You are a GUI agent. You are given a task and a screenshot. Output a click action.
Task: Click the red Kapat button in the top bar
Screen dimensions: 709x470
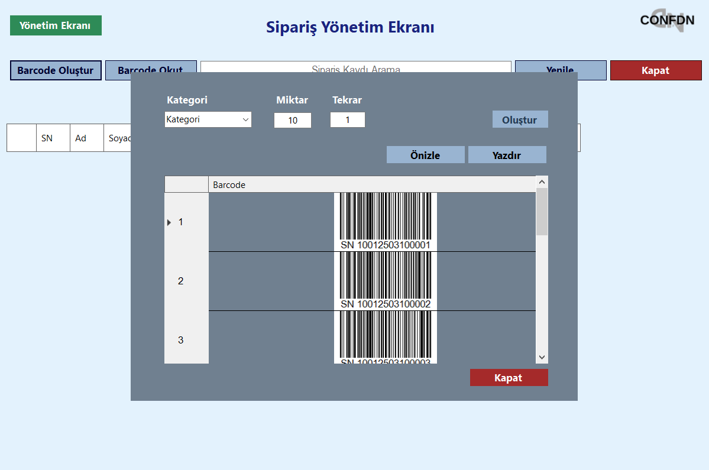pos(656,70)
